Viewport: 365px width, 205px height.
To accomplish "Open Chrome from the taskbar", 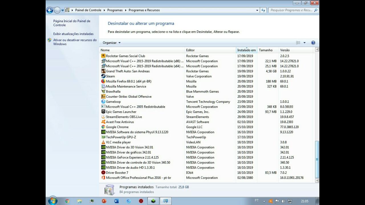I will click(67, 201).
